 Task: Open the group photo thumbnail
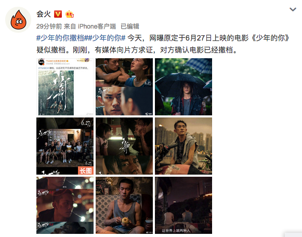coord(65,146)
